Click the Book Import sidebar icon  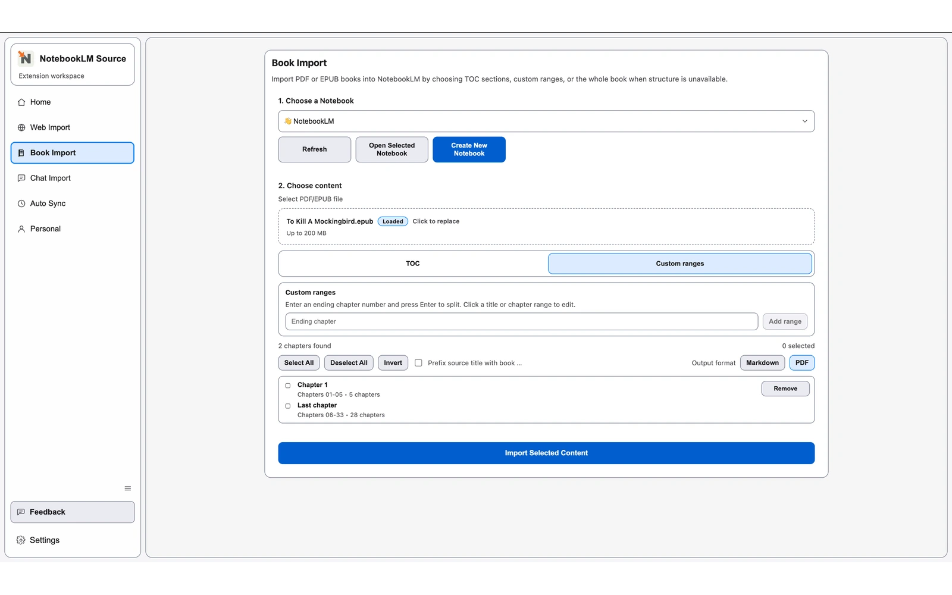[x=21, y=152]
